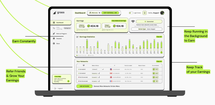Click the grass logo icon
The width and height of the screenshot is (215, 105).
click(x=54, y=13)
